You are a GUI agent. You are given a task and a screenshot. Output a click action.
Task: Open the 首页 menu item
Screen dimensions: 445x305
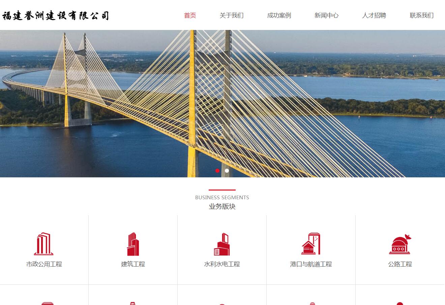pos(190,15)
